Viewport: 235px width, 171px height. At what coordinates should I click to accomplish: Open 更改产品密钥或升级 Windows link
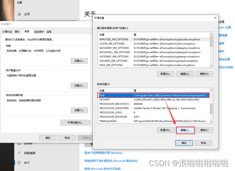[x=104, y=153]
